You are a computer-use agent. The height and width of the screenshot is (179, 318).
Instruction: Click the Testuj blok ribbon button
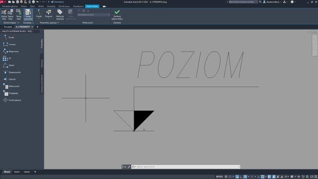tap(19, 14)
